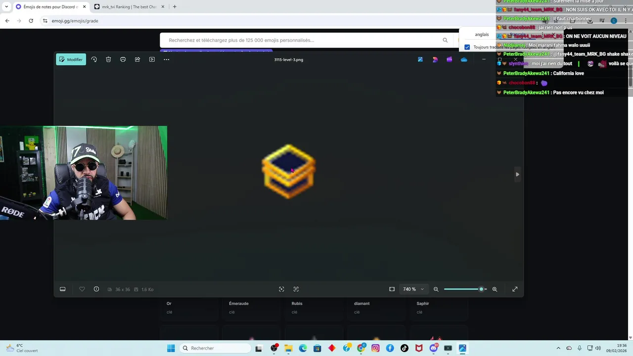View site information icon in address bar
633x356 pixels.
pyautogui.click(x=45, y=21)
